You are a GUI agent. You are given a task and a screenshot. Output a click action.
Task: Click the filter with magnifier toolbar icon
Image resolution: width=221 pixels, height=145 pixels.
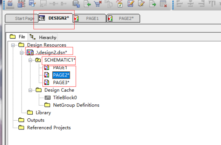(x=32, y=4)
